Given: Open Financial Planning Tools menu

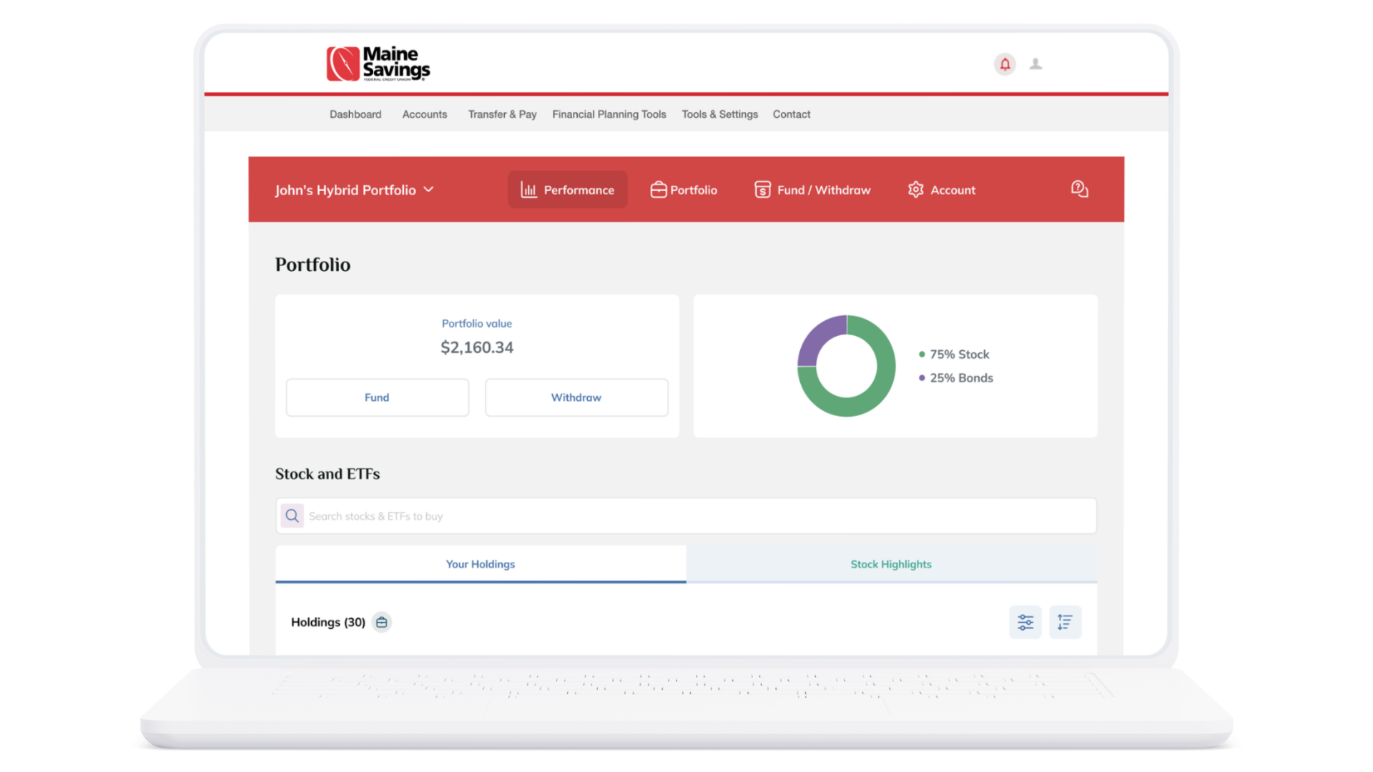Looking at the screenshot, I should [x=609, y=114].
